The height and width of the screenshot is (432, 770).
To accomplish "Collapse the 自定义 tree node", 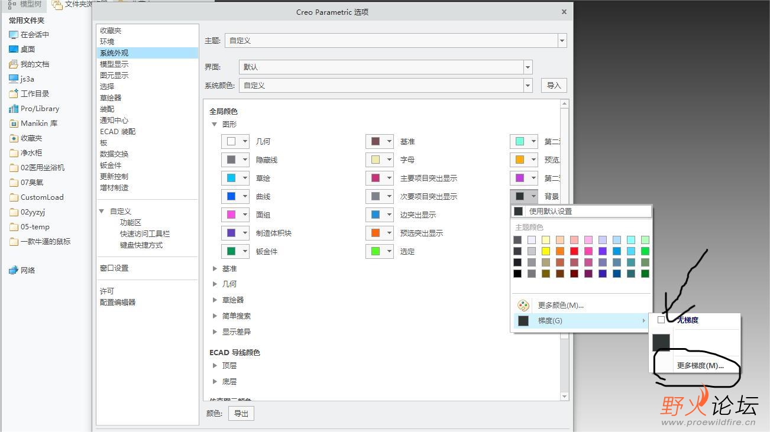I will 102,212.
